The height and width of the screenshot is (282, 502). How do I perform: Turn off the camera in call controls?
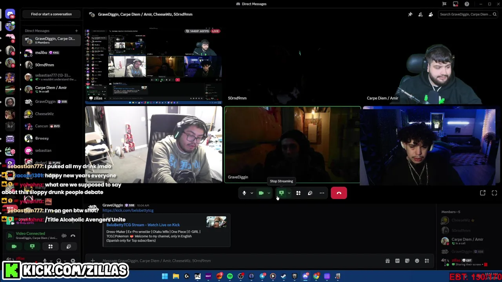(261, 193)
